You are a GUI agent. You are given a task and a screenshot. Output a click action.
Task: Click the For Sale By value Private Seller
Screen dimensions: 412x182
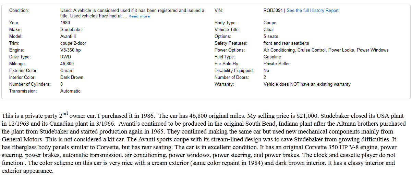(277, 64)
